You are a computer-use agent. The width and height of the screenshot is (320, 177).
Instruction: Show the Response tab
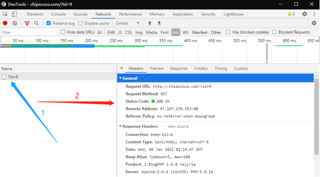[x=179, y=69]
